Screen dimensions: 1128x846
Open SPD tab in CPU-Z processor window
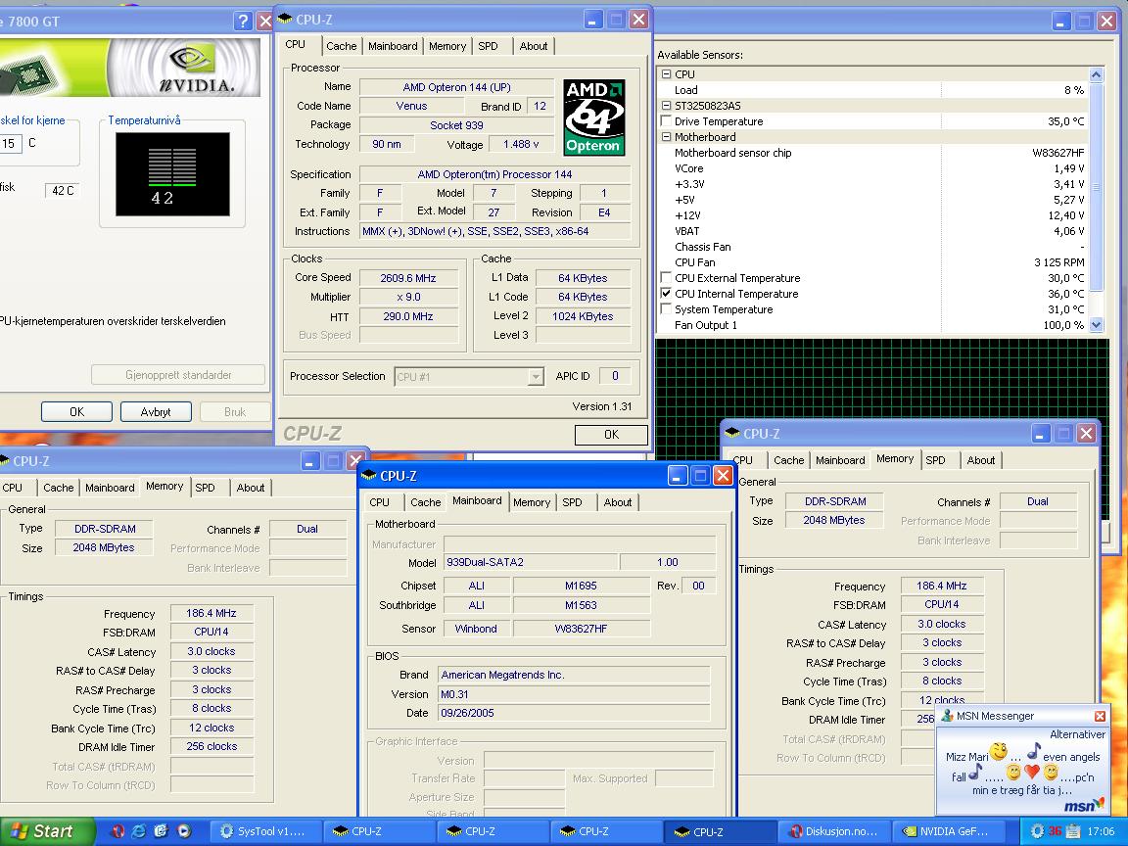tap(488, 46)
